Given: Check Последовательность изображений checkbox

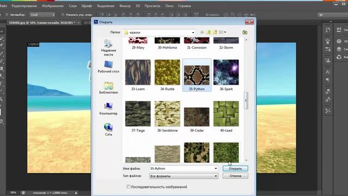Looking at the screenshot, I should click(x=128, y=187).
